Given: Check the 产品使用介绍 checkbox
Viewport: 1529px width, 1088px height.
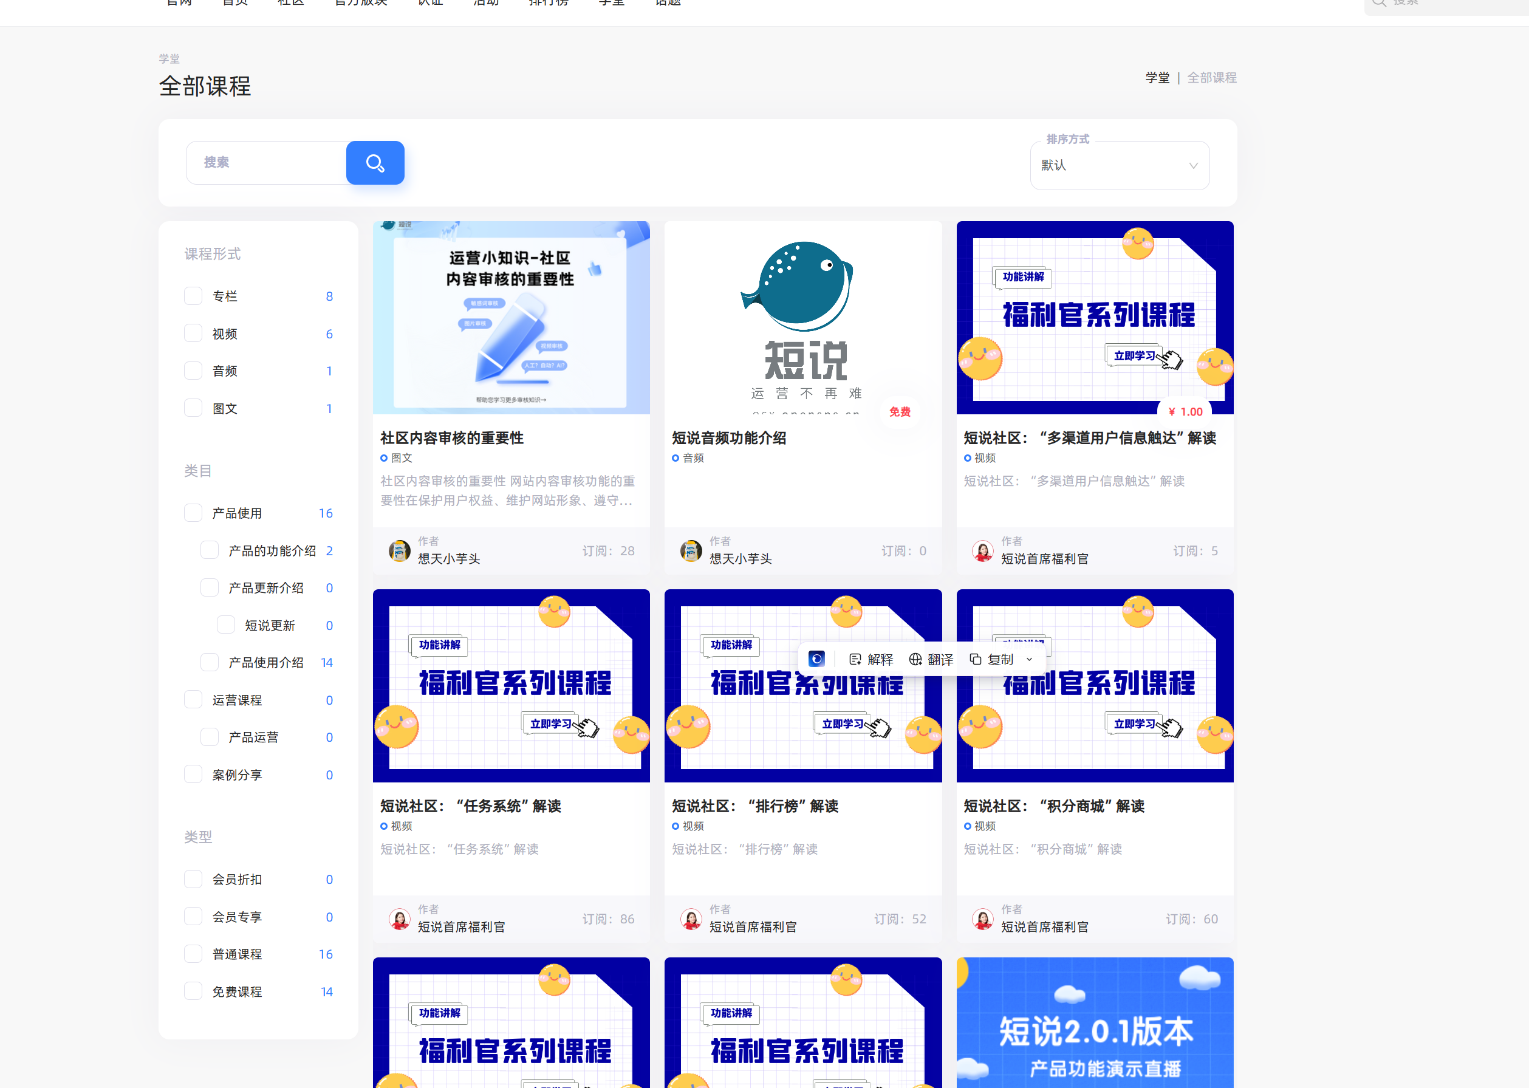Looking at the screenshot, I should pyautogui.click(x=210, y=663).
